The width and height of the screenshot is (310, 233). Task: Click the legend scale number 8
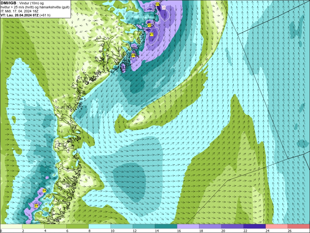tap(90, 231)
